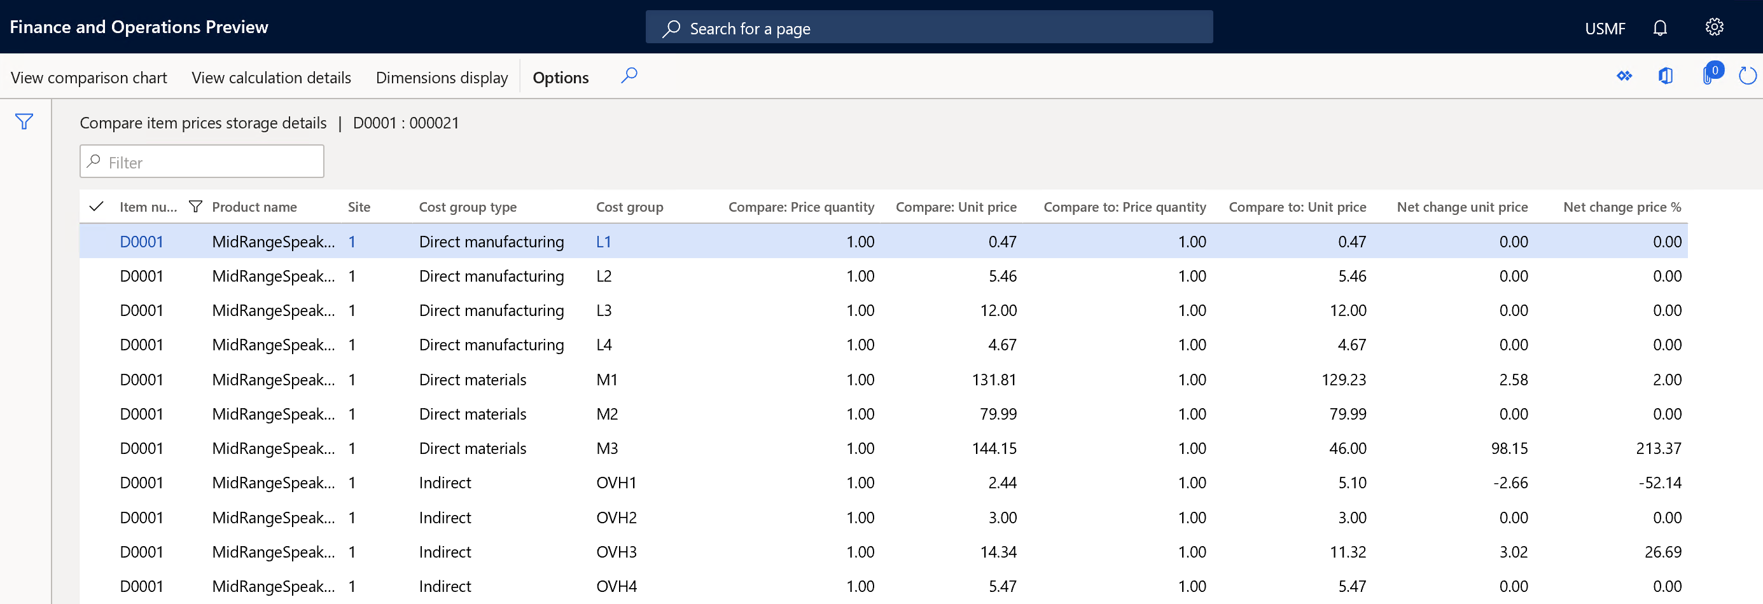Open Compare to: Price quantity header
This screenshot has height=604, width=1763.
pyautogui.click(x=1124, y=207)
